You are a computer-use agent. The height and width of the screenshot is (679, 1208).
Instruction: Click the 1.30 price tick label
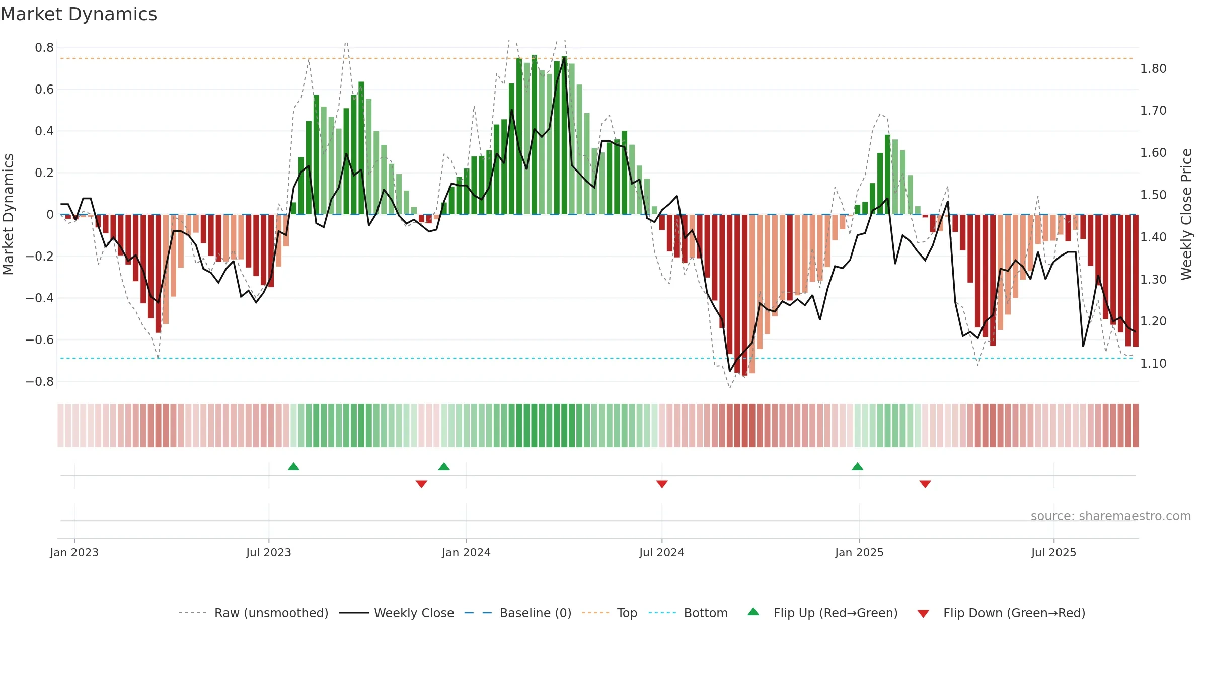coord(1153,279)
